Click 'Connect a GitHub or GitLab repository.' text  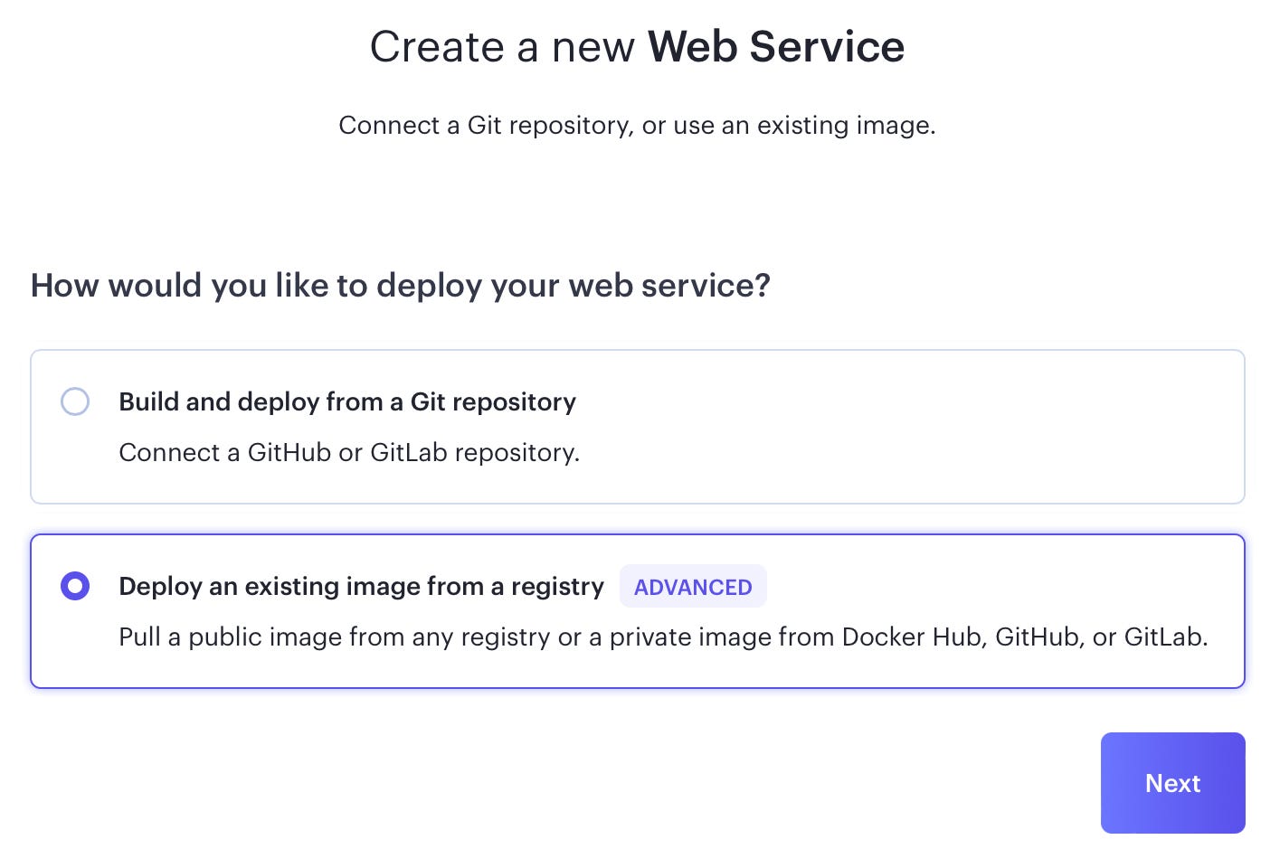[349, 452]
